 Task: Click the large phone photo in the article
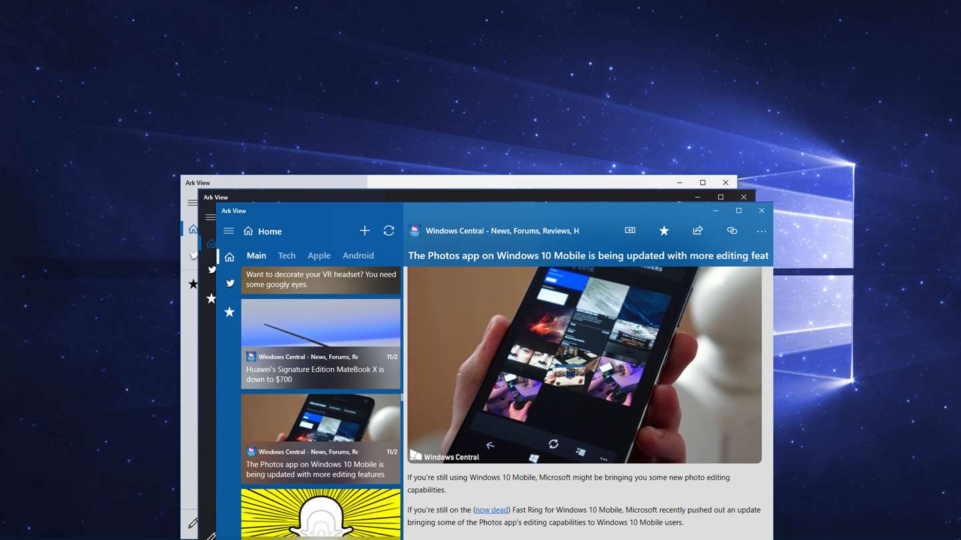585,365
